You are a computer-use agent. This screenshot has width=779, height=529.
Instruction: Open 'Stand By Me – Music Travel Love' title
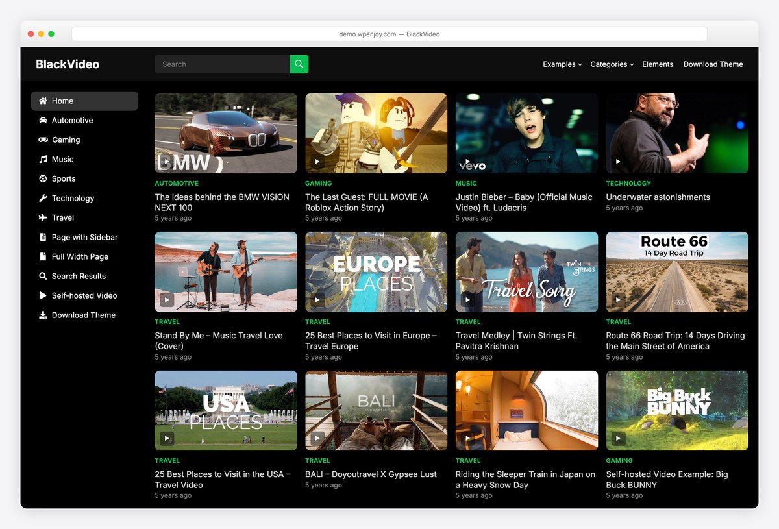pyautogui.click(x=219, y=341)
